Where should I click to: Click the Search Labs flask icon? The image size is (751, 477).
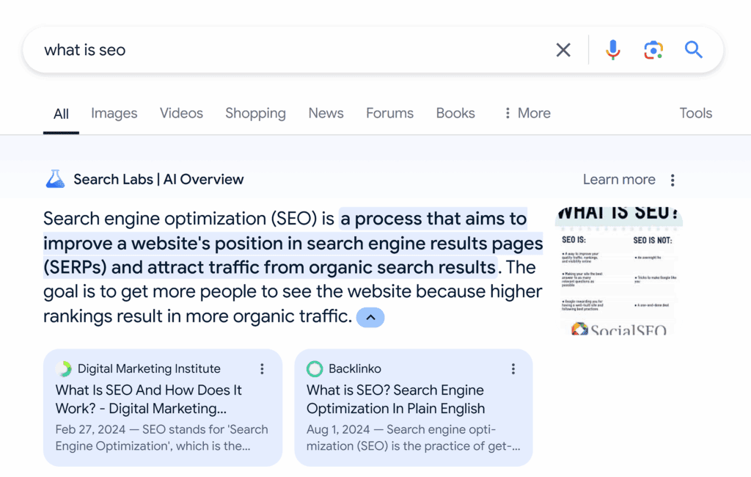click(x=55, y=179)
